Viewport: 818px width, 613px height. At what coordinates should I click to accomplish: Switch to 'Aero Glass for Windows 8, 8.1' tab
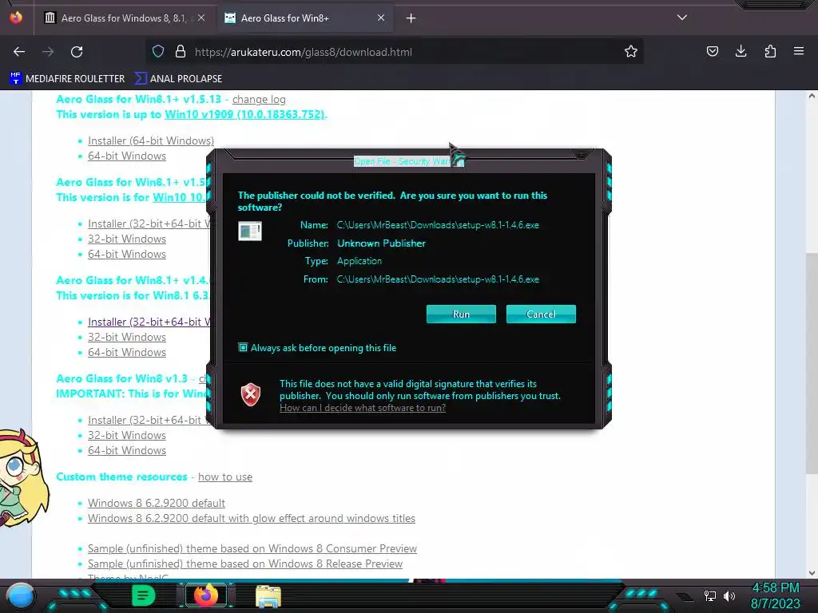[x=124, y=18]
